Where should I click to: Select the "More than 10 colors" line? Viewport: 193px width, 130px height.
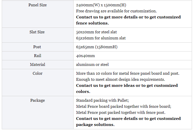[128, 73]
